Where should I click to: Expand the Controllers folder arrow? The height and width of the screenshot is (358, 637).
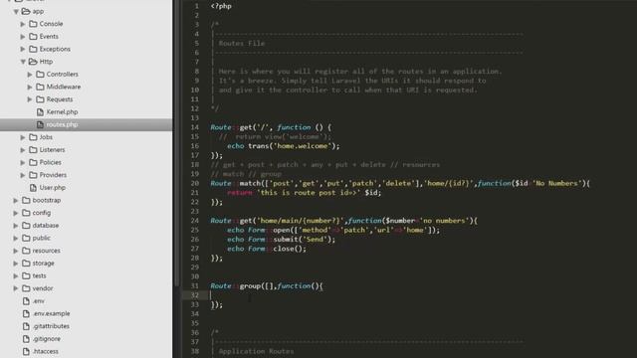pos(30,75)
